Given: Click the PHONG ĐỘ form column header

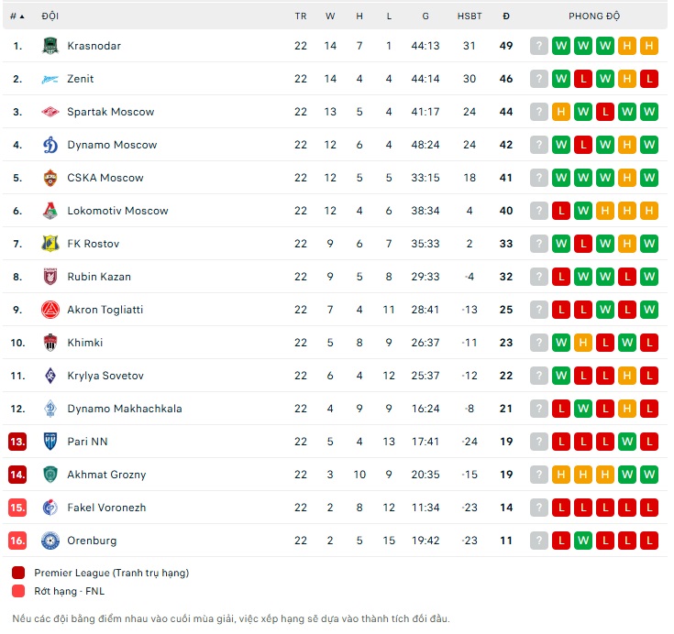Looking at the screenshot, I should pyautogui.click(x=594, y=16).
